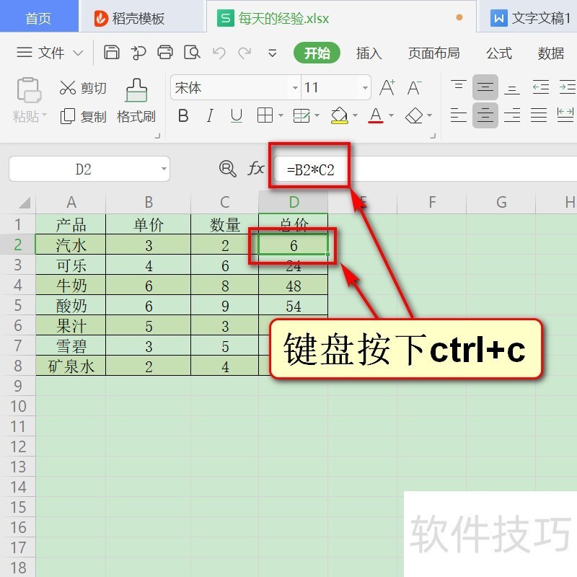The width and height of the screenshot is (577, 577).
Task: Apply red font color A
Action: 376,115
